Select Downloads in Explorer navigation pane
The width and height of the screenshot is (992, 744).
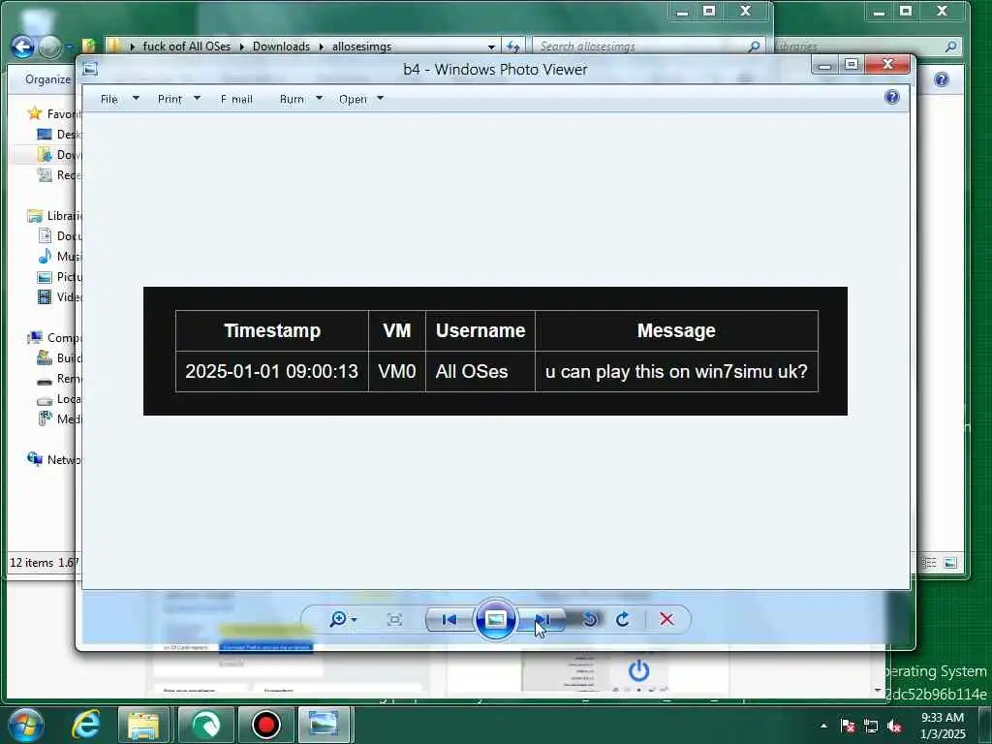pyautogui.click(x=59, y=154)
